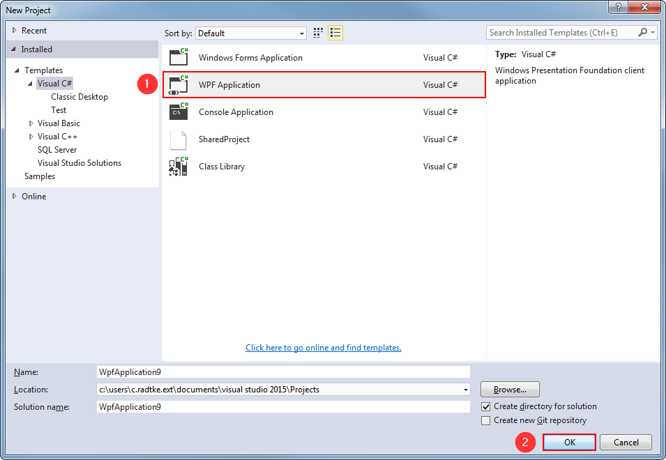Select the Windows Forms Application template
This screenshot has height=460, width=666.
324,58
